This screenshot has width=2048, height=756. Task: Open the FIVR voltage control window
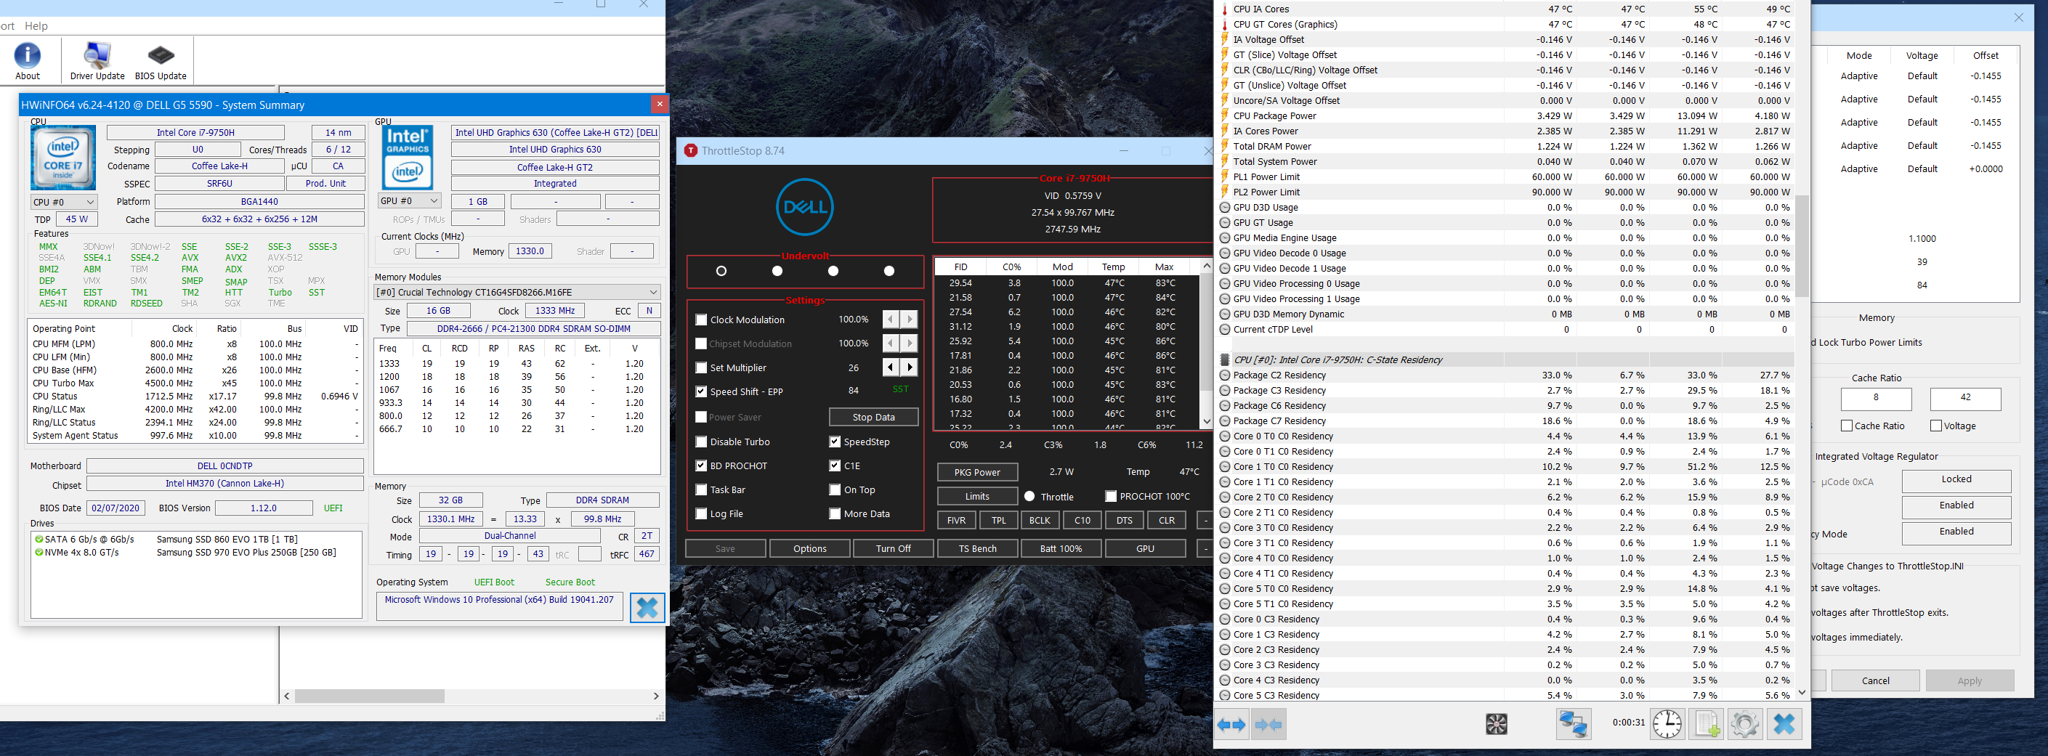click(x=956, y=520)
